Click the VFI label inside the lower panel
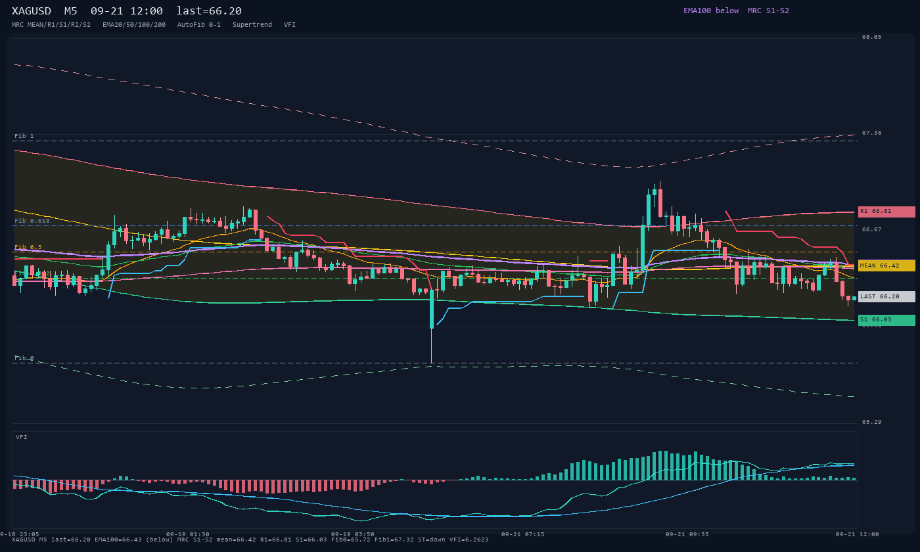 click(22, 437)
